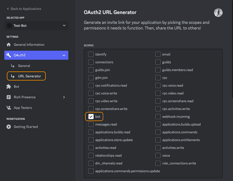Image resolution: width=233 pixels, height=181 pixels.
Task: Check rpc.notifications.read scope
Action: 91,85
